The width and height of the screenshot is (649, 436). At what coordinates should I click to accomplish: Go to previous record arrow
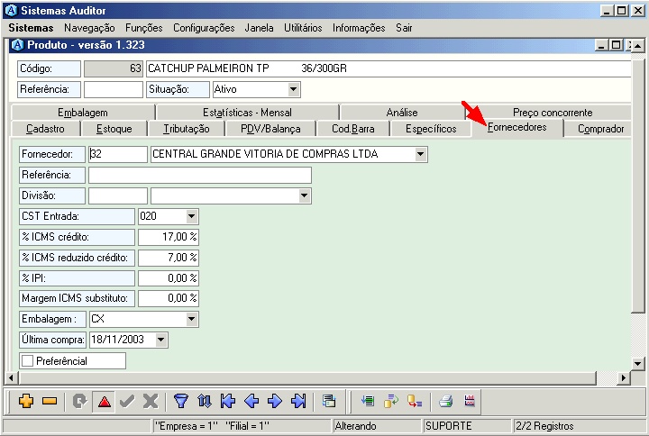click(251, 401)
